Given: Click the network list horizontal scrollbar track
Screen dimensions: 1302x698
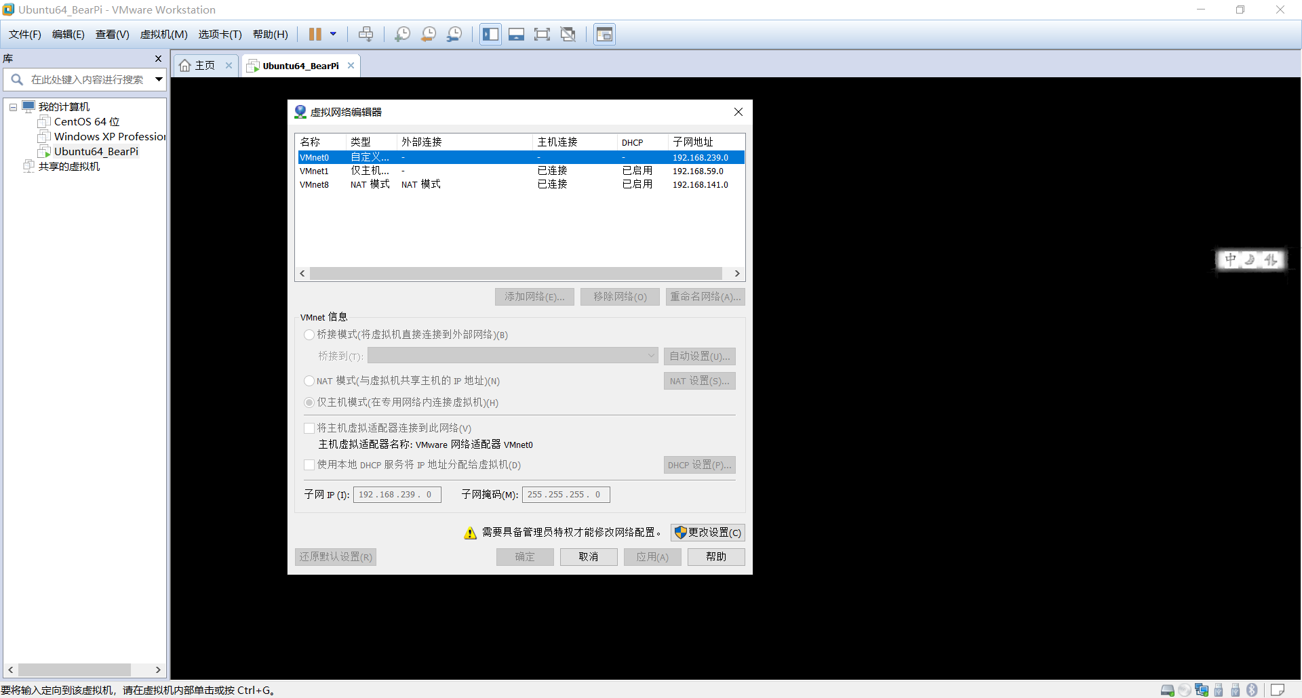Looking at the screenshot, I should pos(515,274).
